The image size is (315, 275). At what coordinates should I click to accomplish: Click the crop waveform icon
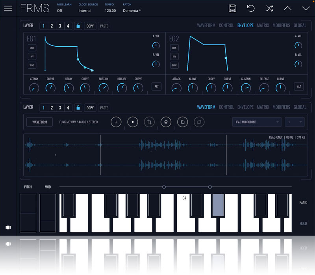[149, 122]
